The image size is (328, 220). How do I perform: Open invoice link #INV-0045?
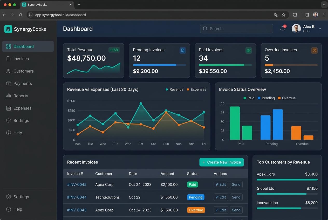click(x=77, y=184)
